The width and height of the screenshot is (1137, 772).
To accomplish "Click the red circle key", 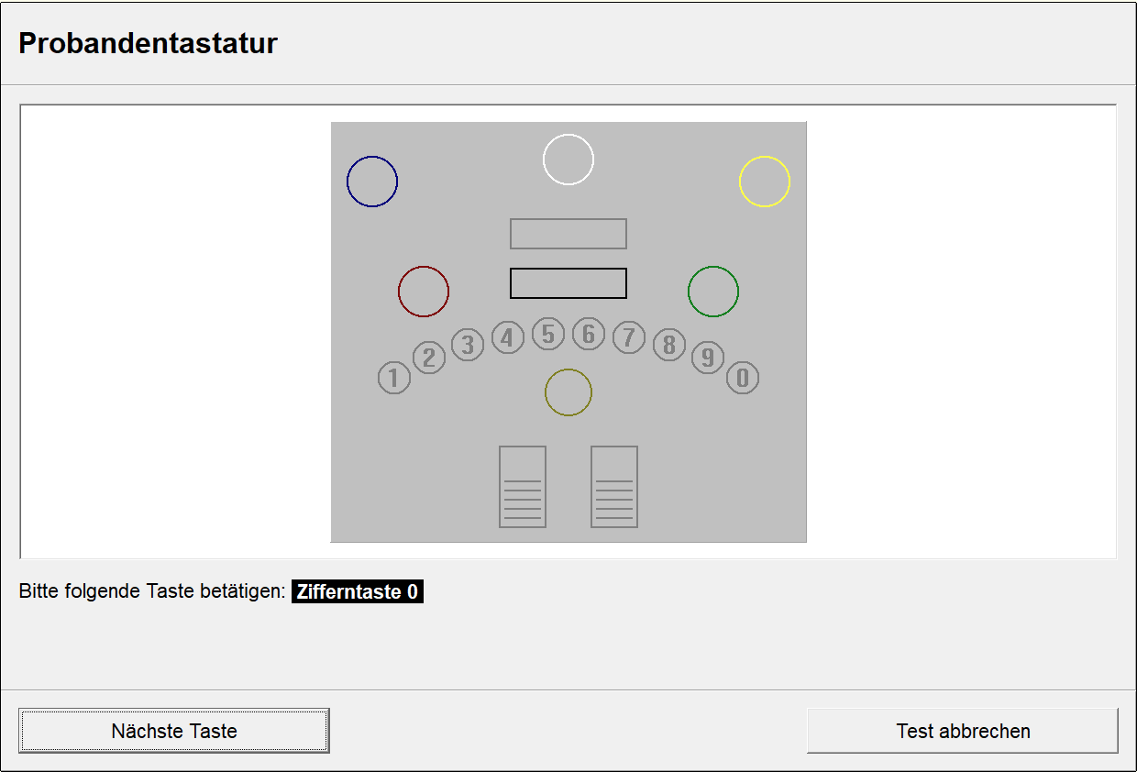I will coord(424,292).
